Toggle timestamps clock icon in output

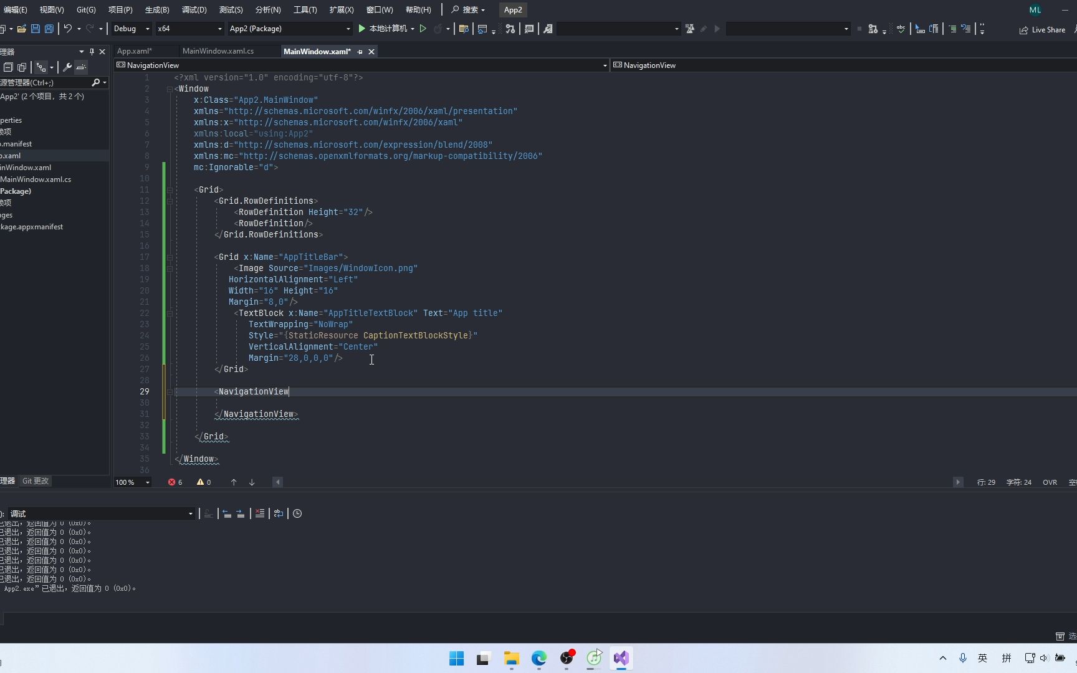click(x=297, y=513)
